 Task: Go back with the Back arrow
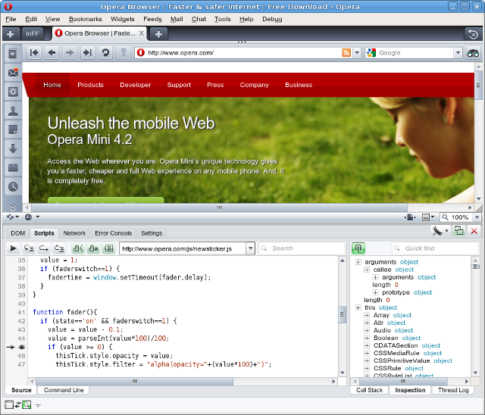(x=52, y=53)
